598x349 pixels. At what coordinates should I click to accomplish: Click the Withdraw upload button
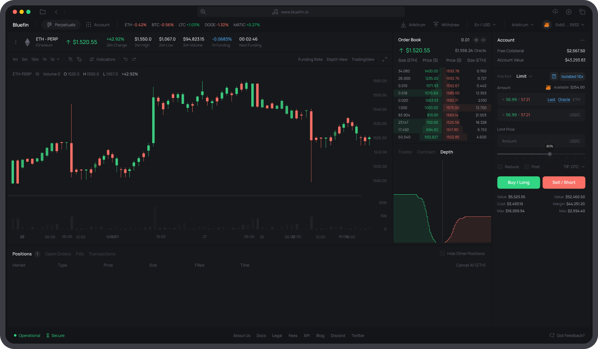click(446, 25)
